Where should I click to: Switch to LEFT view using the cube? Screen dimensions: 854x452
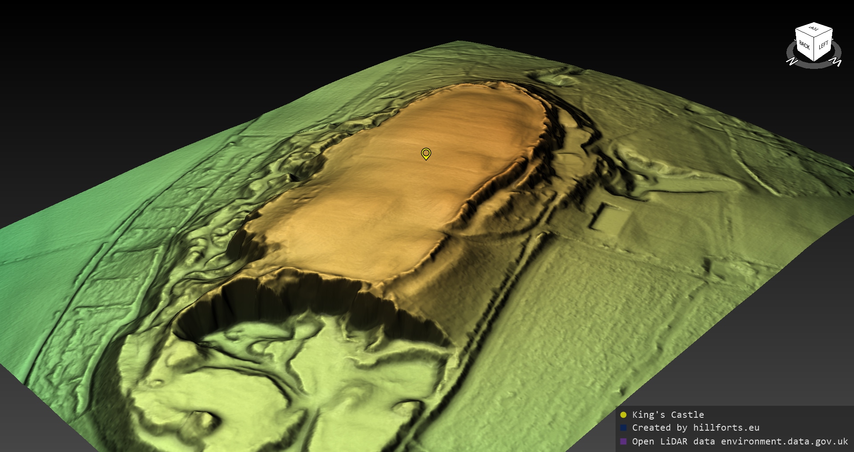click(823, 45)
